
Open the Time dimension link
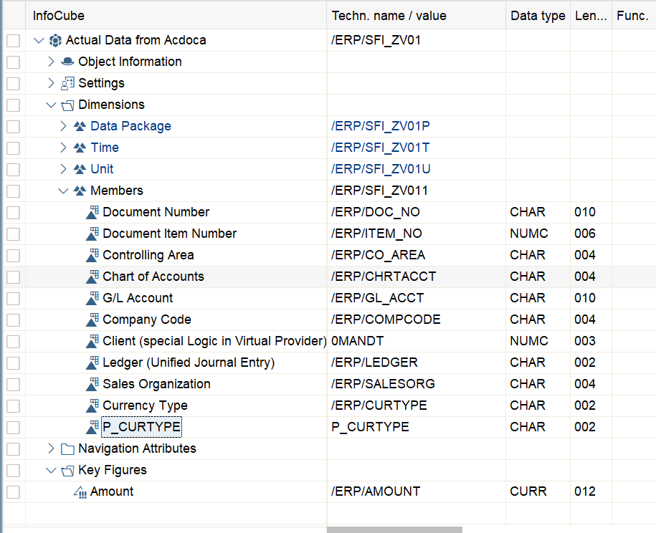pyautogui.click(x=105, y=148)
